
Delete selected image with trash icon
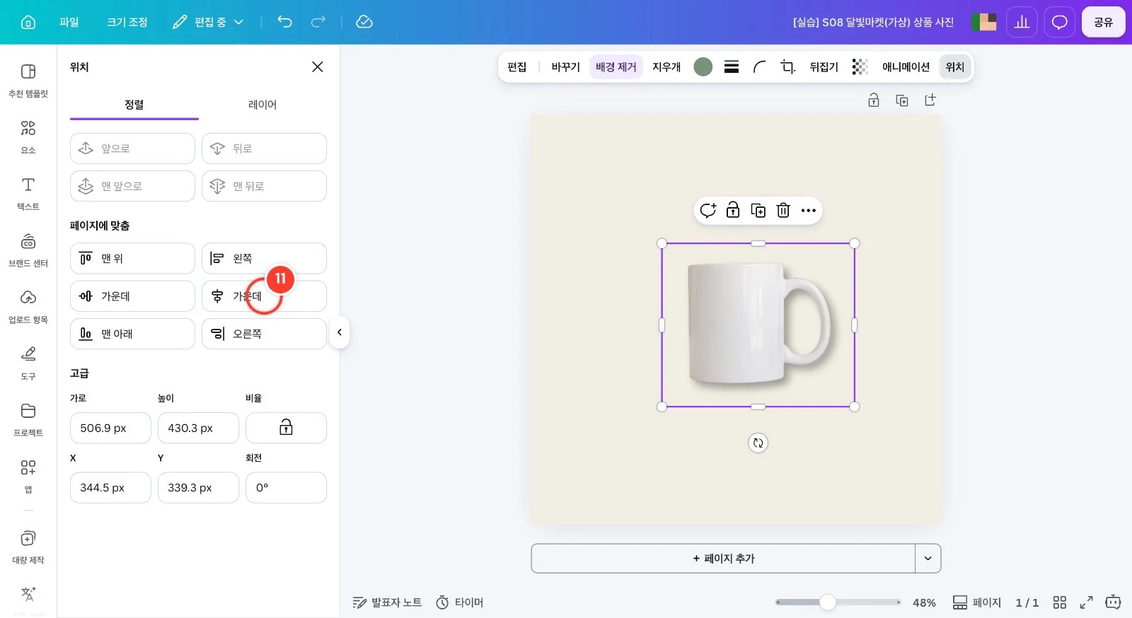[x=783, y=210]
